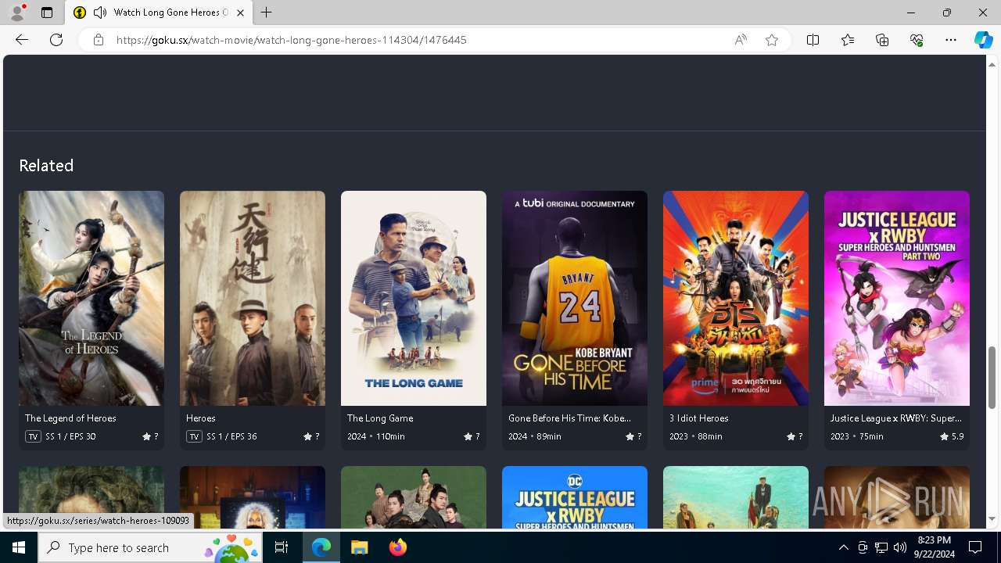Image resolution: width=1001 pixels, height=563 pixels.
Task: Open volume control in system tray
Action: (x=900, y=547)
